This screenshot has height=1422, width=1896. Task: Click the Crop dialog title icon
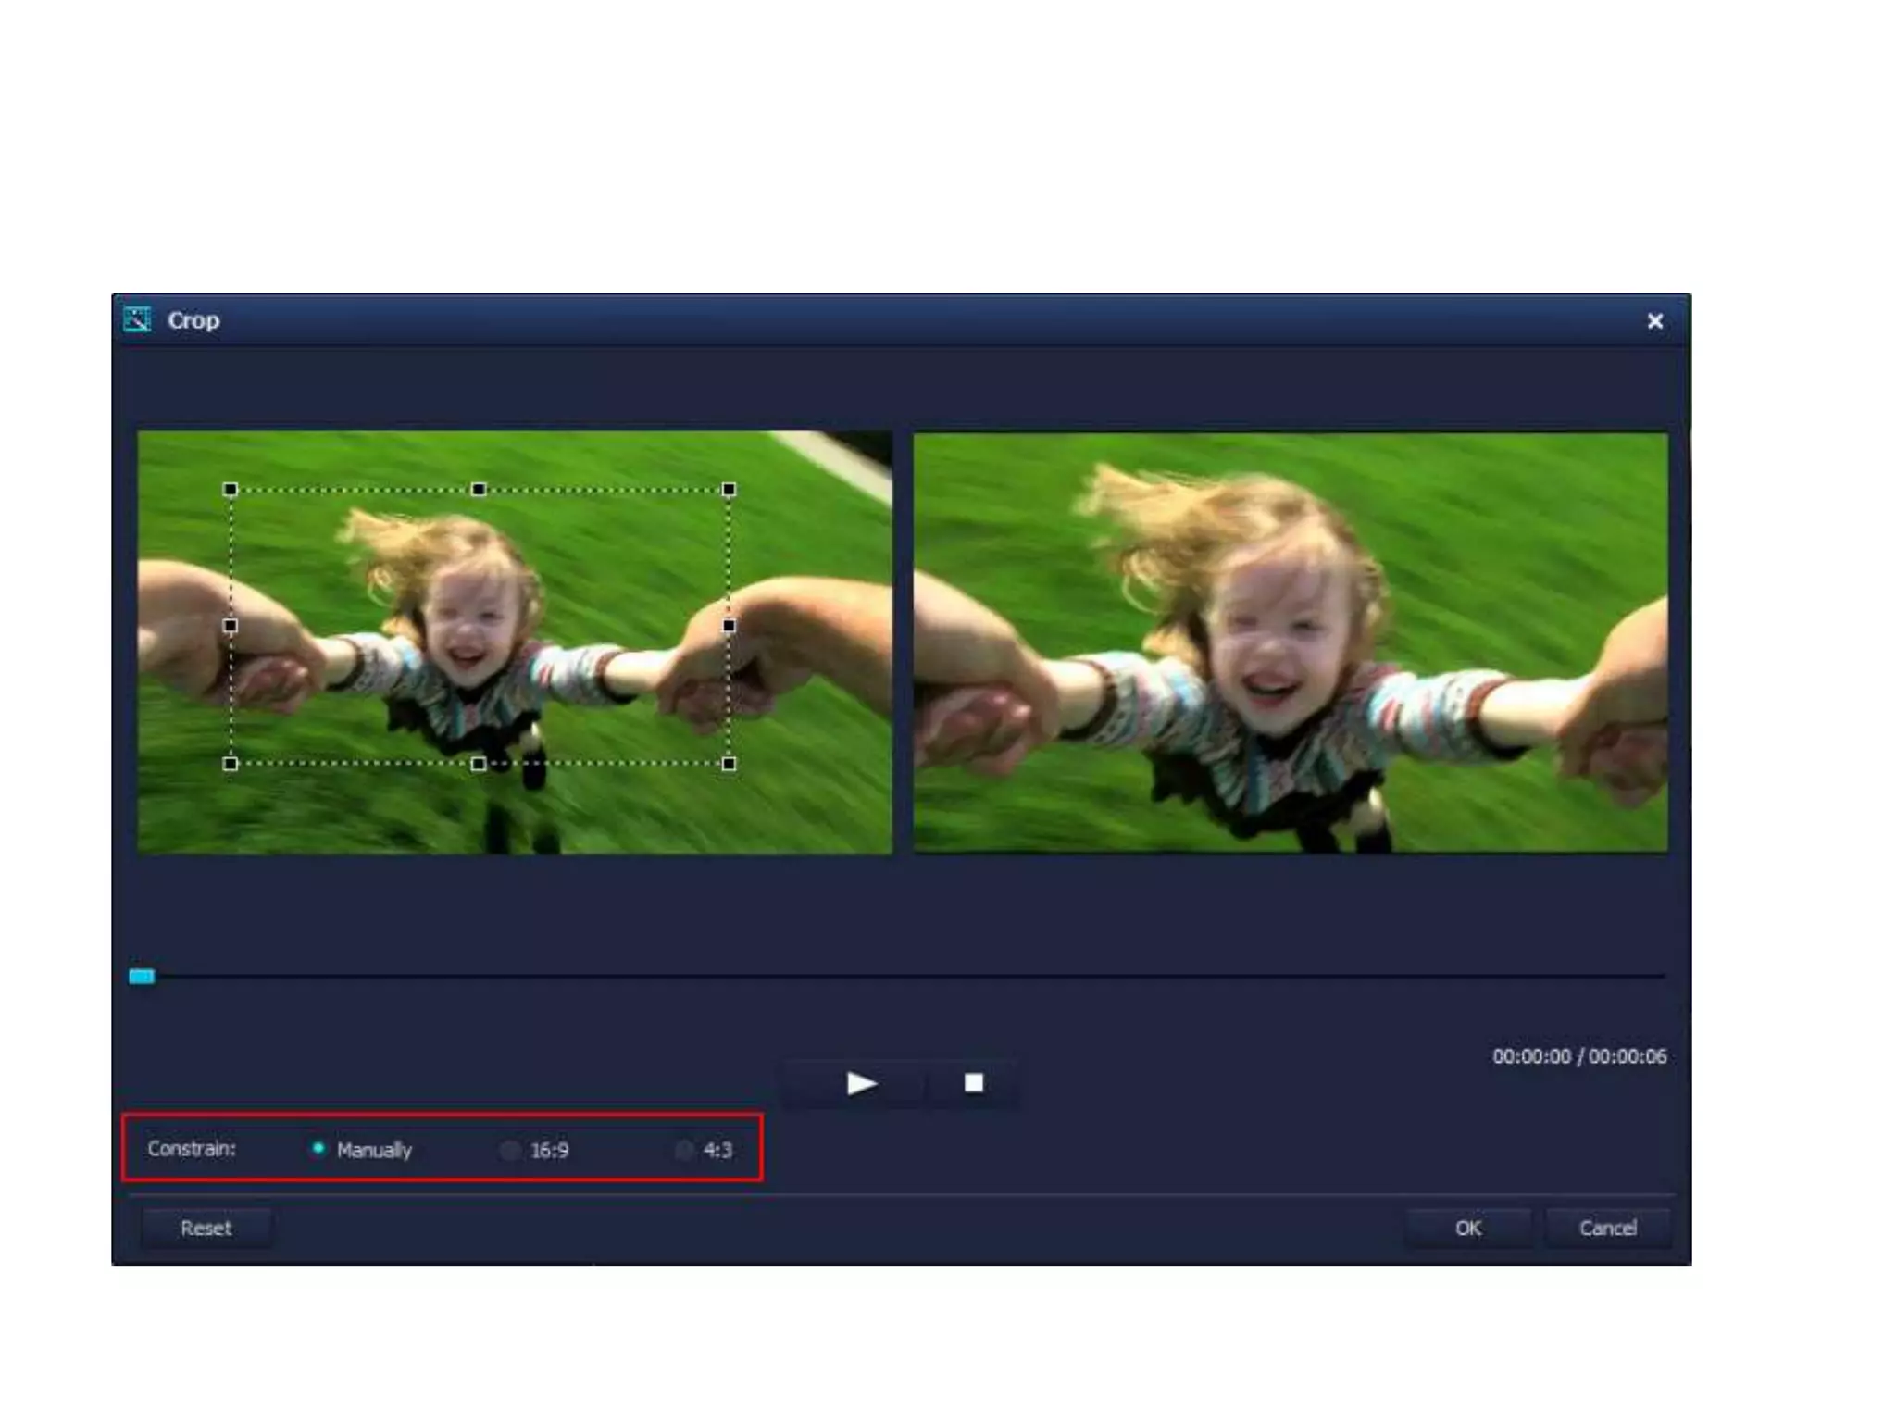(x=137, y=319)
